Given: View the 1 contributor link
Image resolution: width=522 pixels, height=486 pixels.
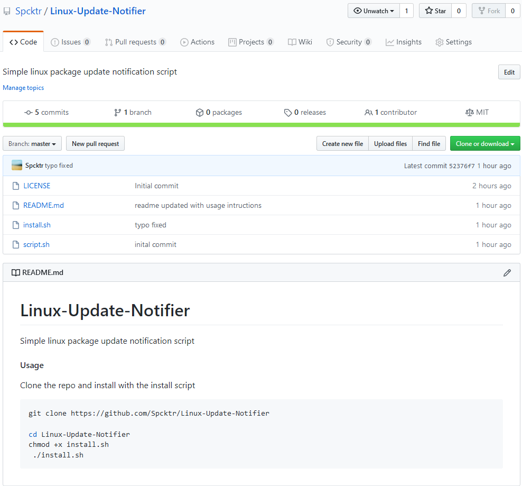Looking at the screenshot, I should click(x=391, y=113).
